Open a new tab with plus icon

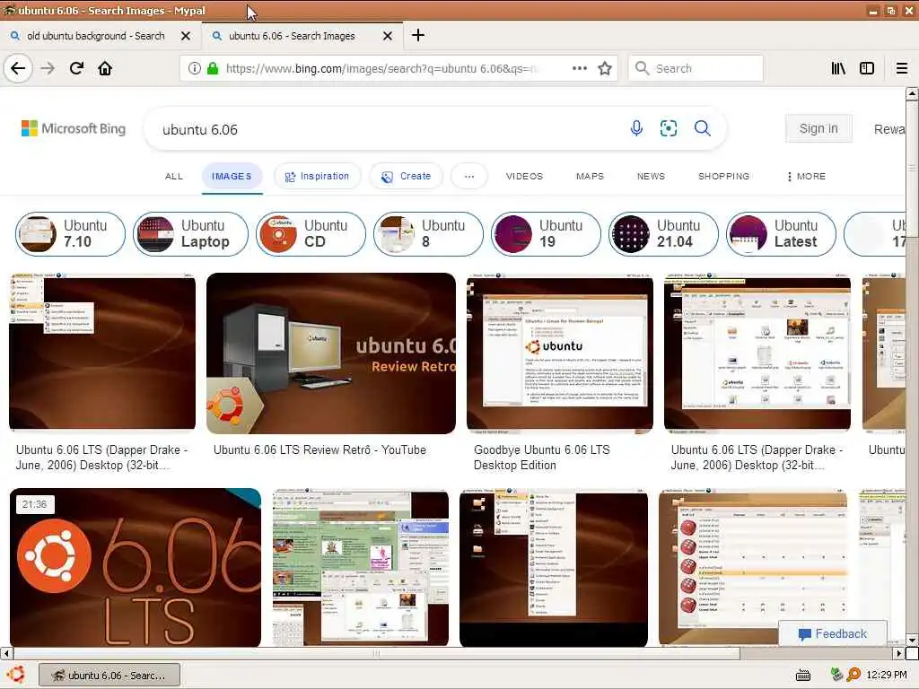pos(418,35)
